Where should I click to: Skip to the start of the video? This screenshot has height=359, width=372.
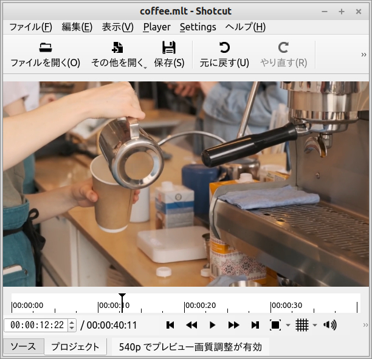(171, 325)
